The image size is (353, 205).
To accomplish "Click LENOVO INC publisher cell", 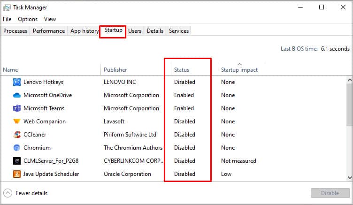I will point(120,82).
